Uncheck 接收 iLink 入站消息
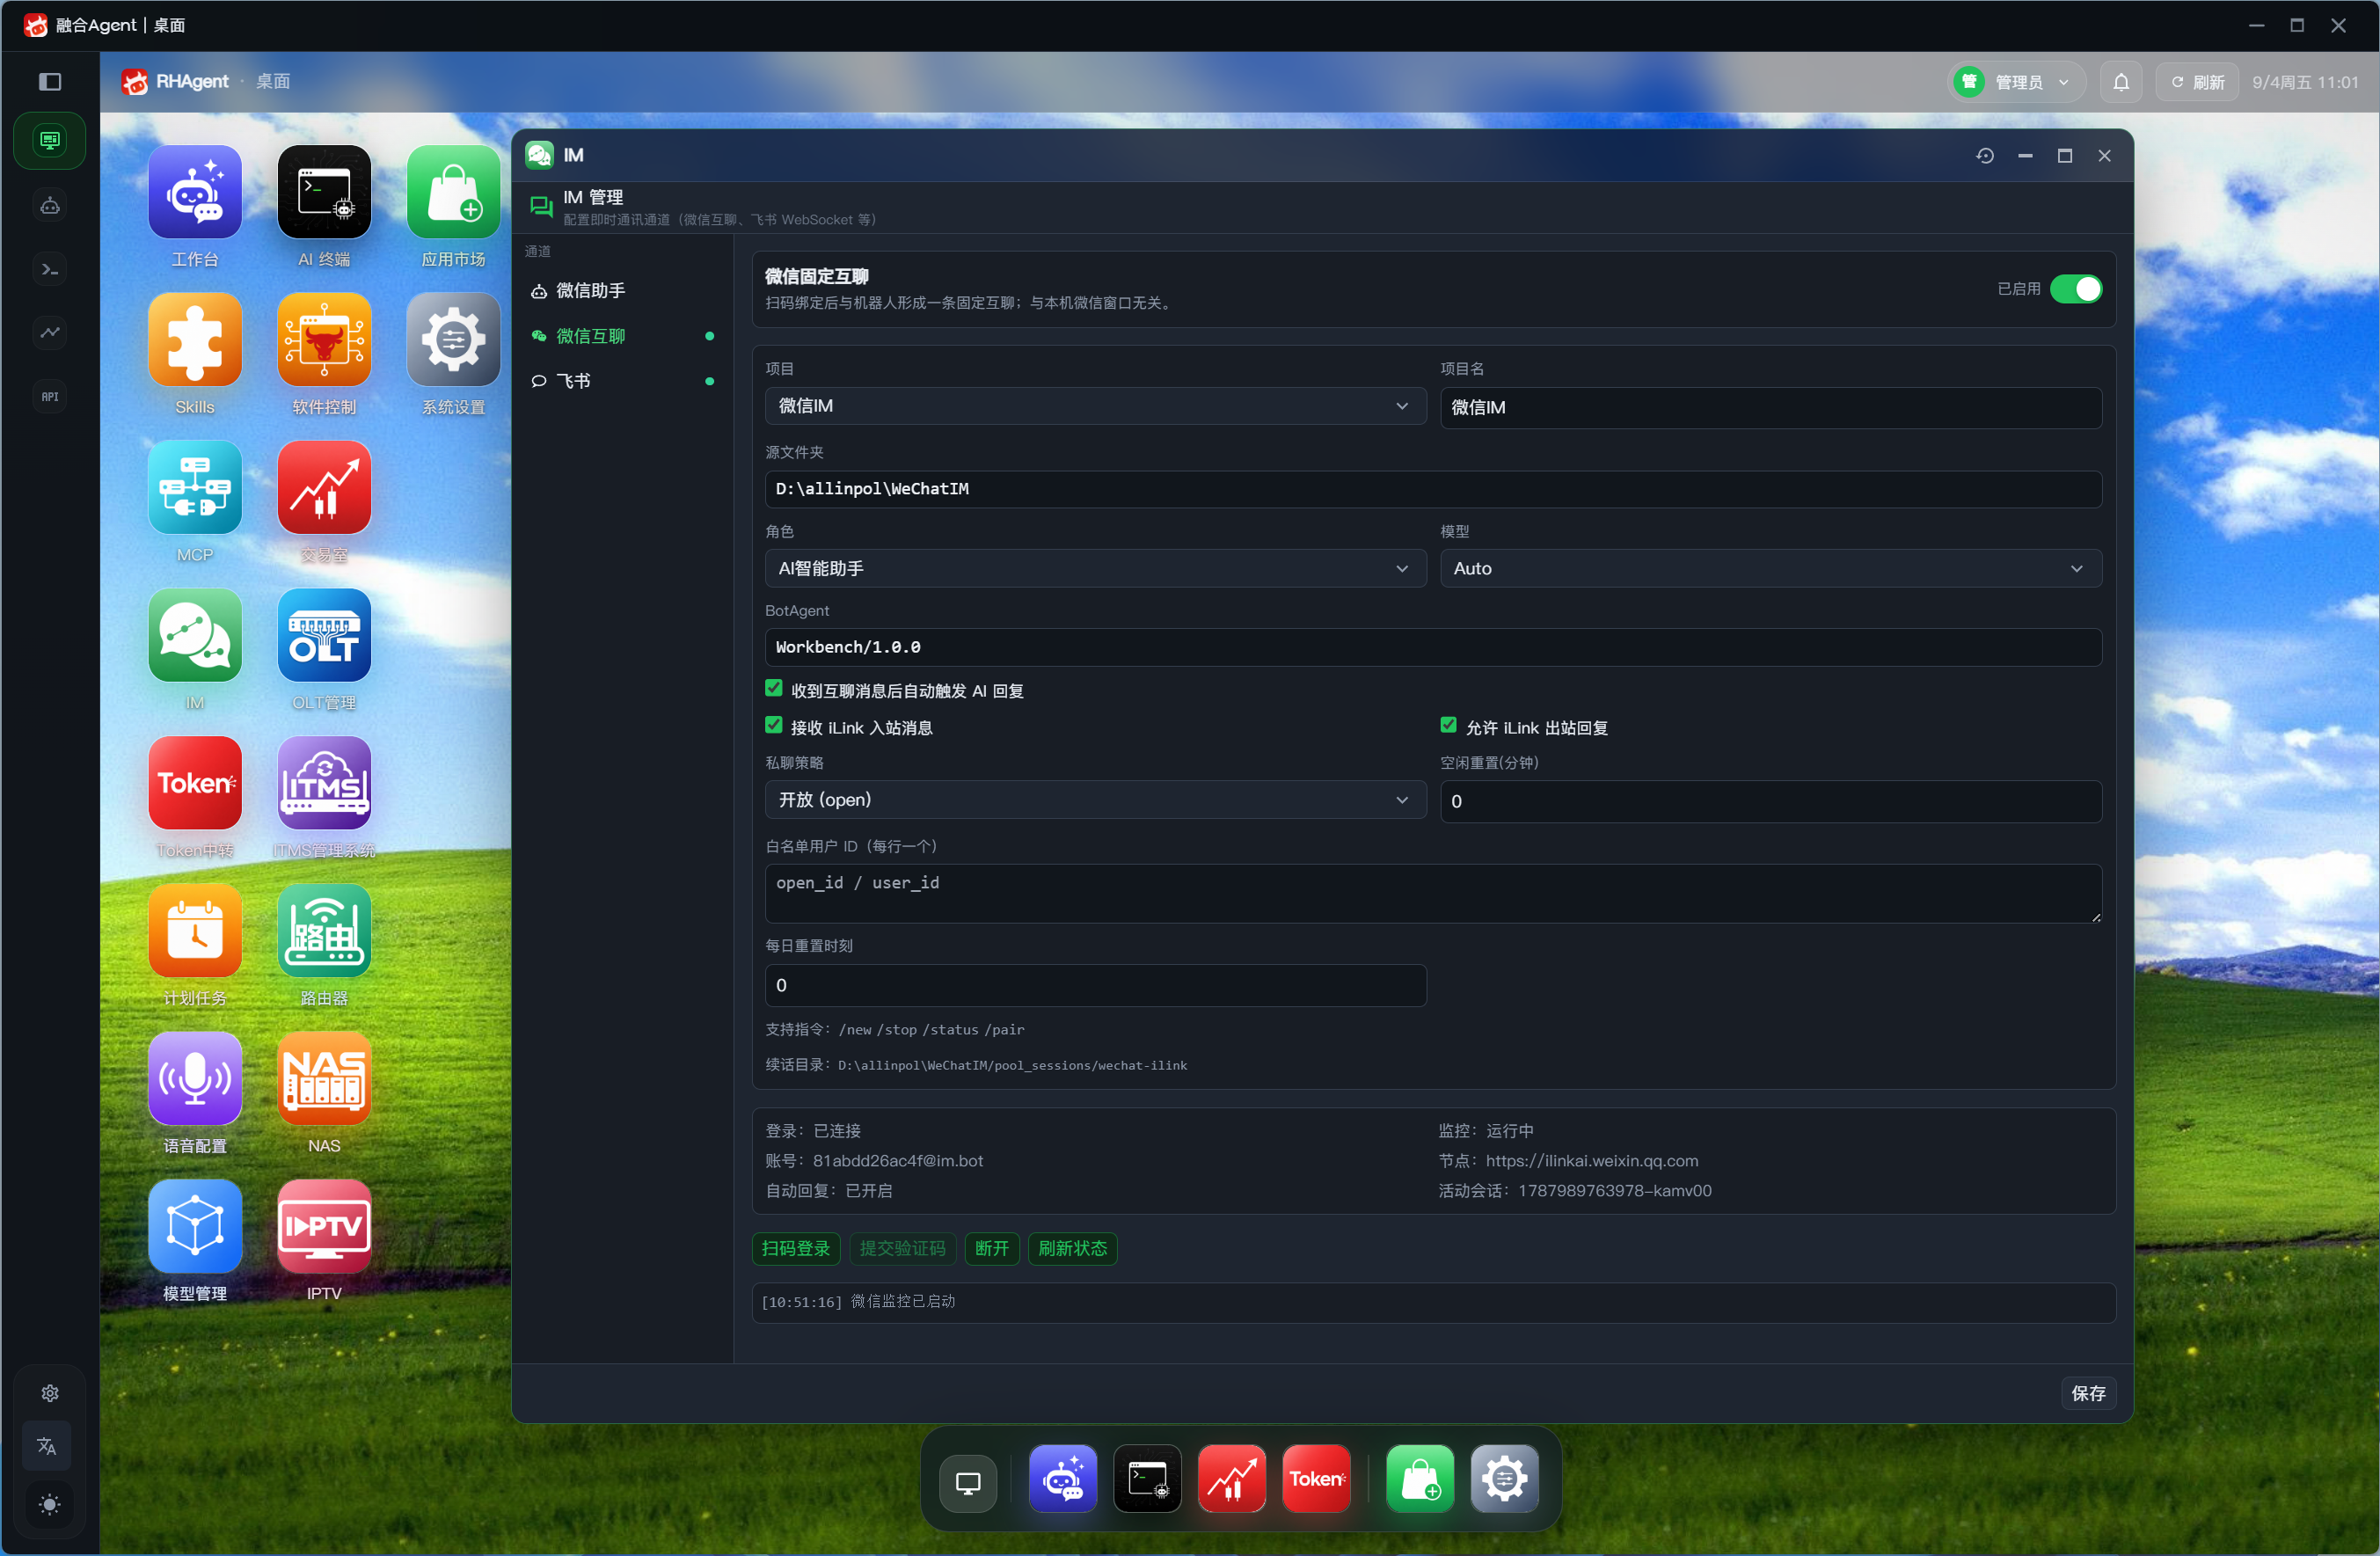This screenshot has height=1556, width=2380. [774, 726]
